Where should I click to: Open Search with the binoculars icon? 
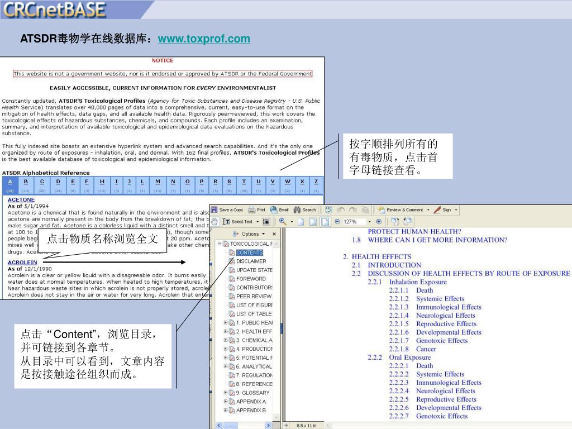(304, 210)
